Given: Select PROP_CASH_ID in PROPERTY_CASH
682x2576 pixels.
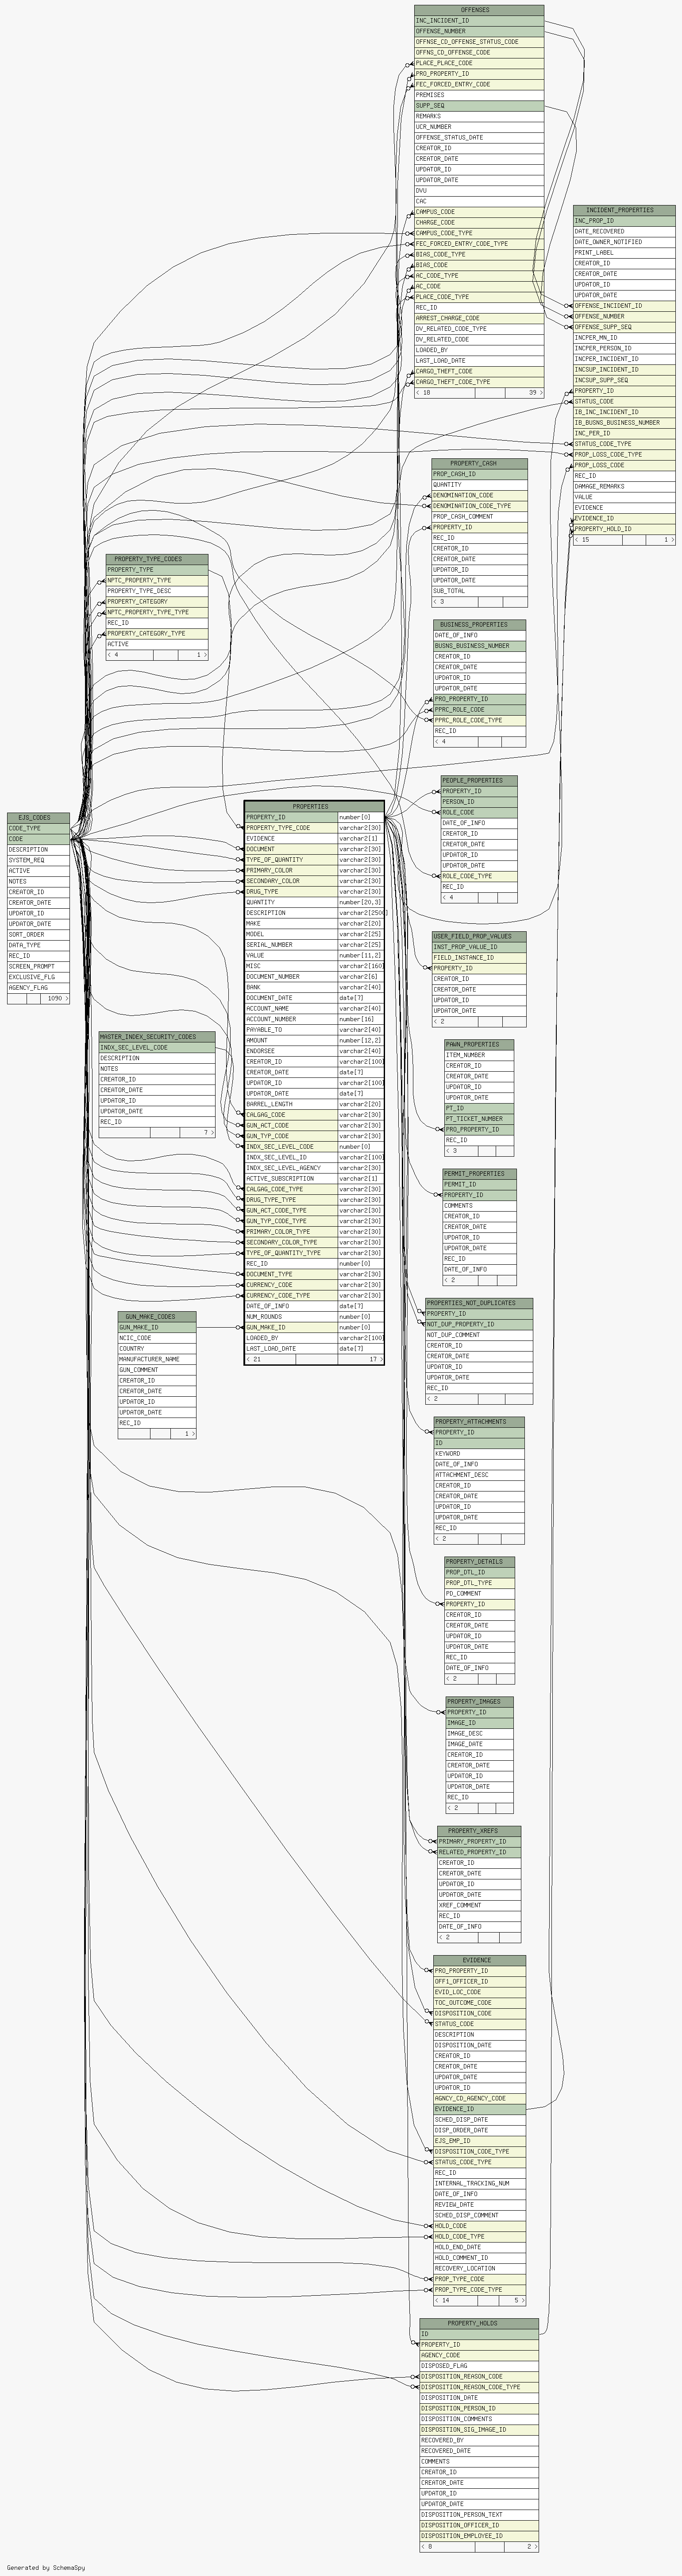Looking at the screenshot, I should (479, 474).
